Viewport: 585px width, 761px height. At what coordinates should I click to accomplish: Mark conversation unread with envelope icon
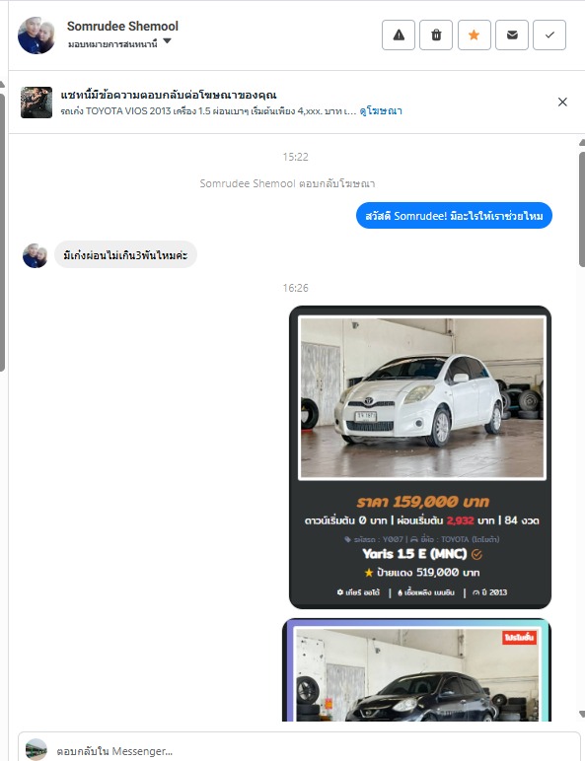click(x=512, y=35)
